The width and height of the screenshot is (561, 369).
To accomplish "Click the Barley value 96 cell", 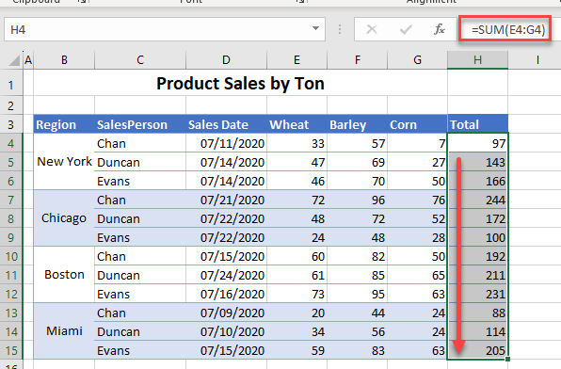I will click(x=357, y=200).
